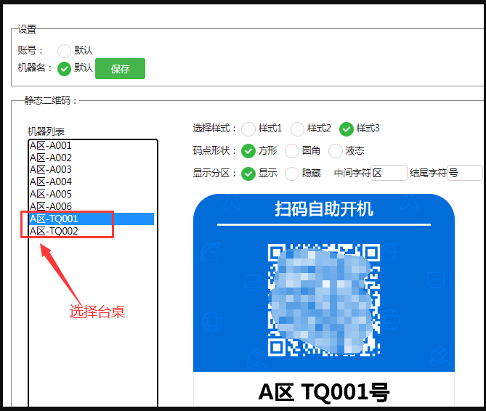The height and width of the screenshot is (411, 486).
Task: Choose 样式1 style option
Action: coord(248,129)
